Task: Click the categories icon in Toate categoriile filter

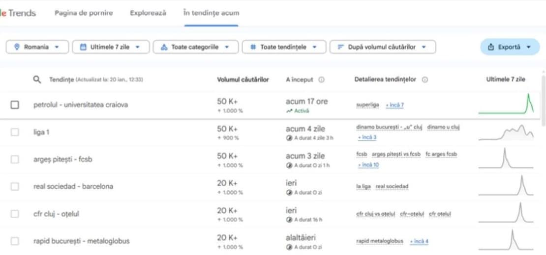Action: pyautogui.click(x=164, y=47)
